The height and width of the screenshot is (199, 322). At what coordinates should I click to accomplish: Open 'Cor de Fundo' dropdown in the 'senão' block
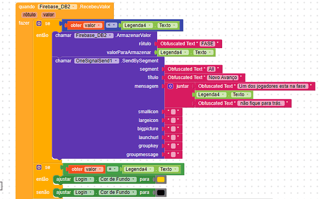pyautogui.click(x=118, y=192)
